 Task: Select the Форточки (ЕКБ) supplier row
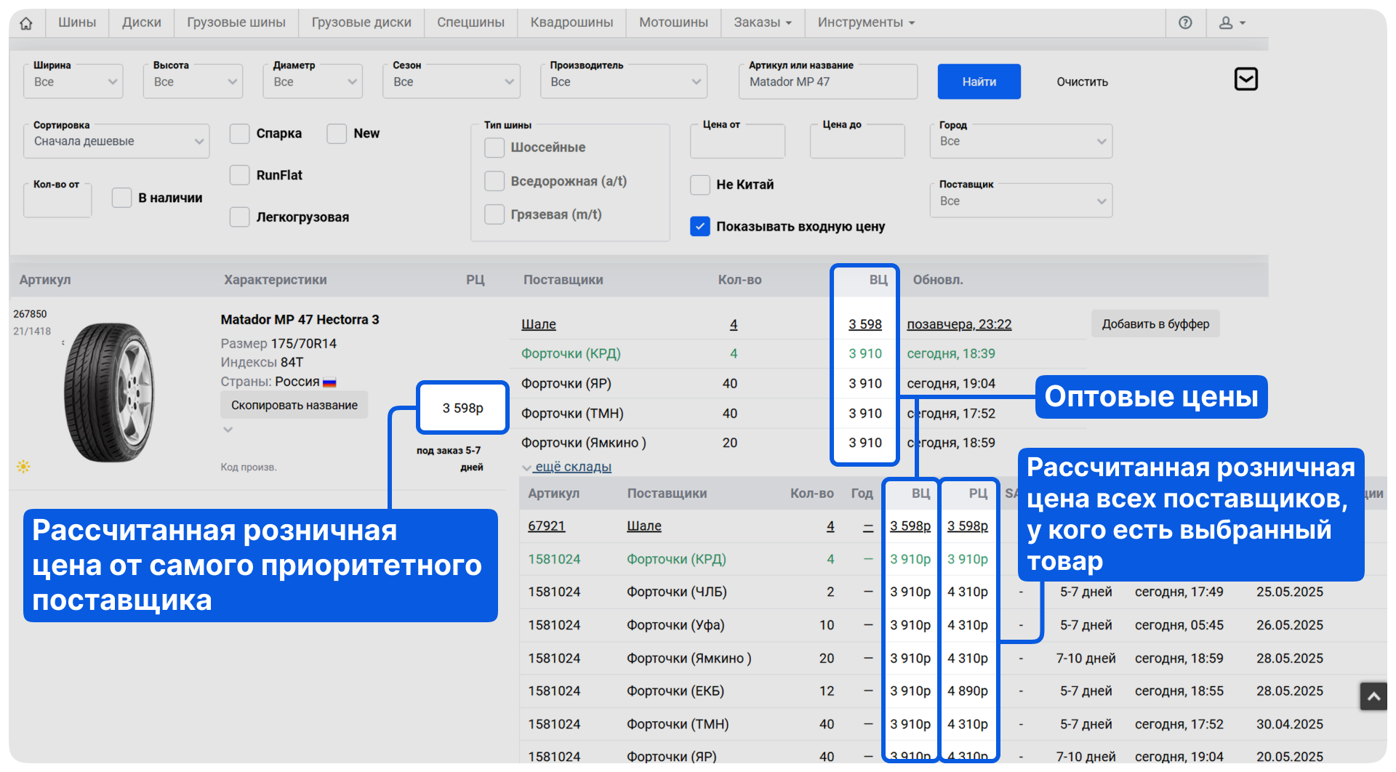coord(952,691)
